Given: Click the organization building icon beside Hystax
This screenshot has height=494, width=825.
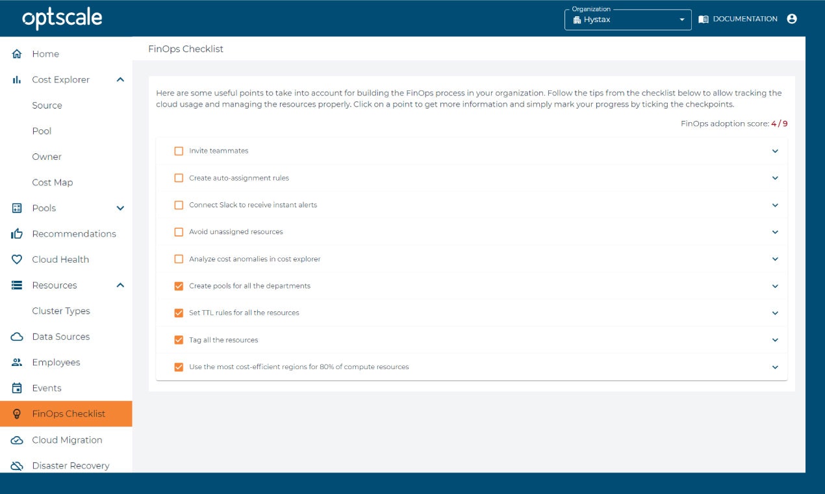Looking at the screenshot, I should click(577, 19).
